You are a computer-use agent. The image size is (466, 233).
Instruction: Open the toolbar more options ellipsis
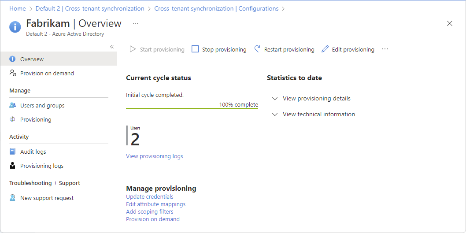tap(385, 49)
